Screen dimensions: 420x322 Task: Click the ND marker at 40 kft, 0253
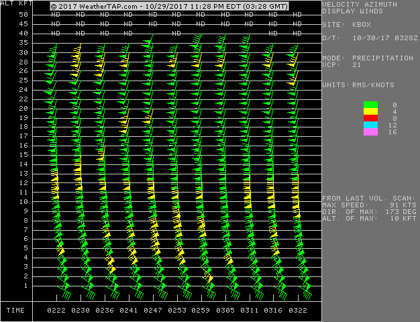pos(176,34)
